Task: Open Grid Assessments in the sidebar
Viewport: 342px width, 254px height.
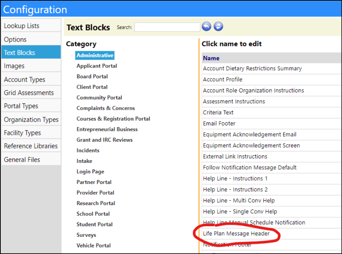Action: click(31, 93)
